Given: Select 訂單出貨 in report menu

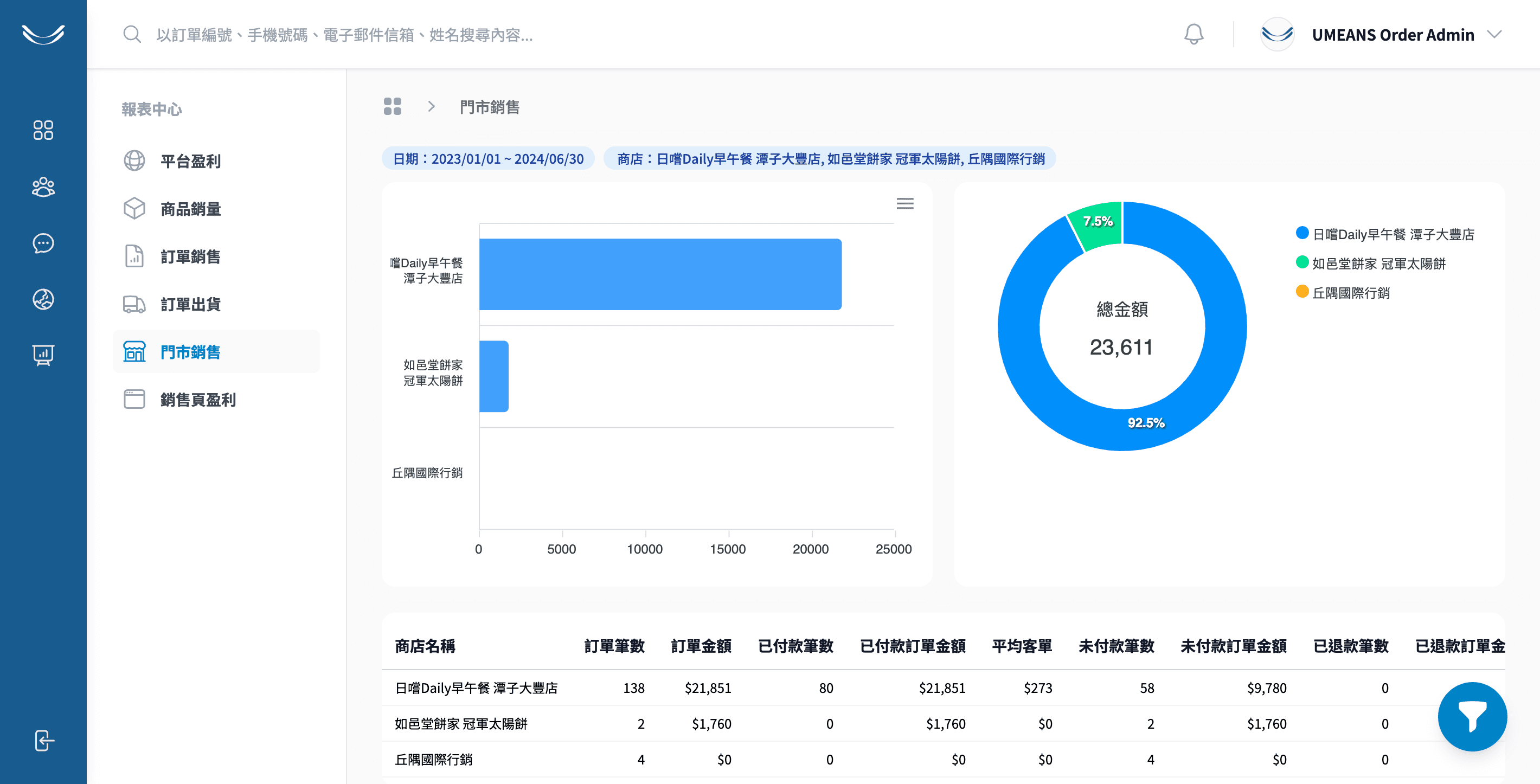Looking at the screenshot, I should tap(190, 304).
